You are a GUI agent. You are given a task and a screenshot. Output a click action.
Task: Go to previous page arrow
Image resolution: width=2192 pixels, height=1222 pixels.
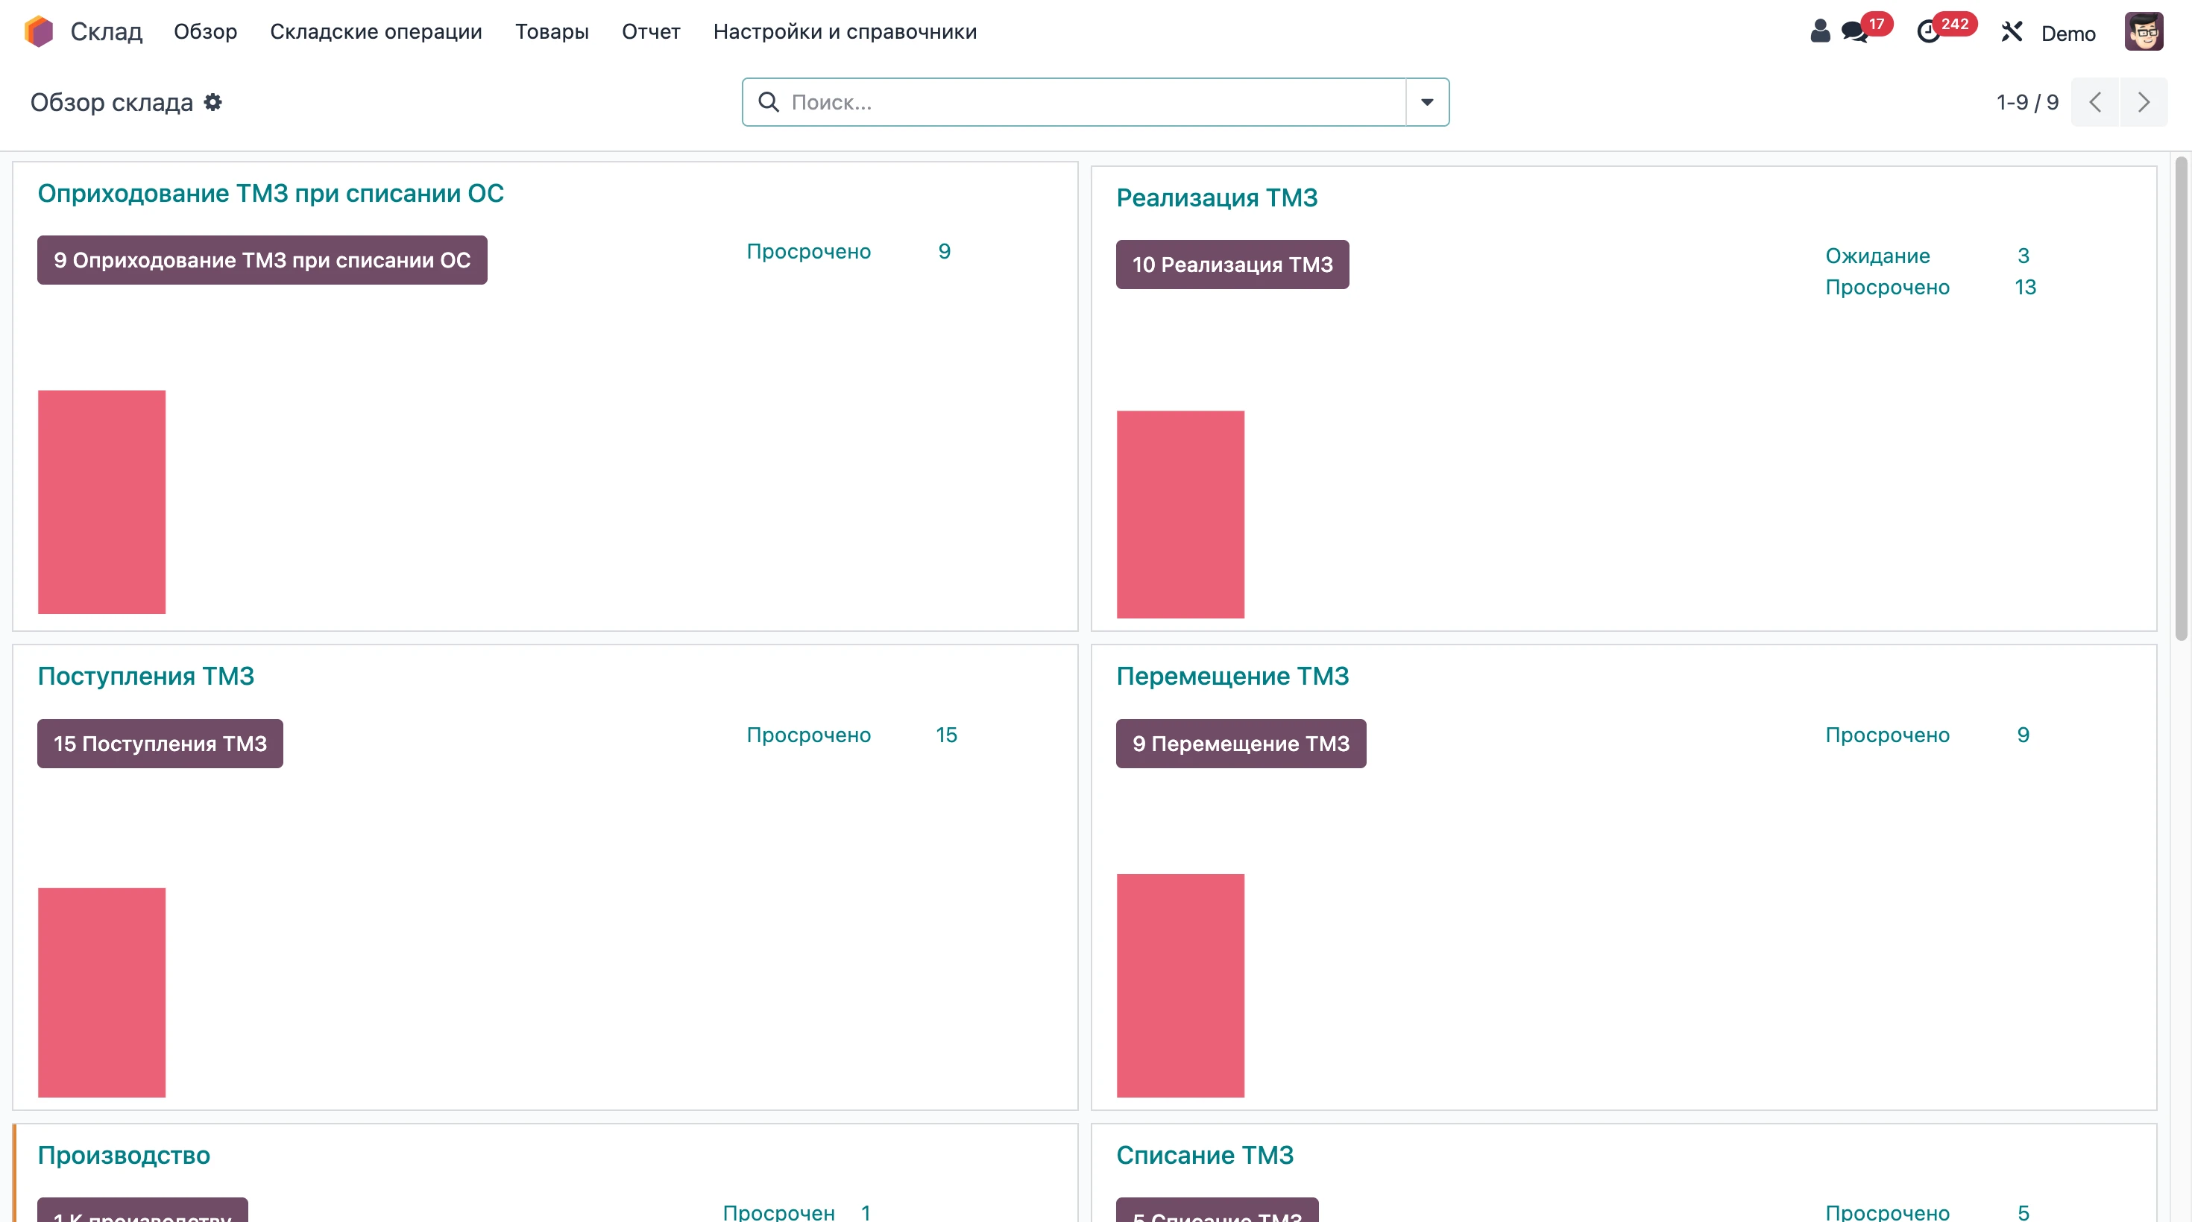point(2094,102)
